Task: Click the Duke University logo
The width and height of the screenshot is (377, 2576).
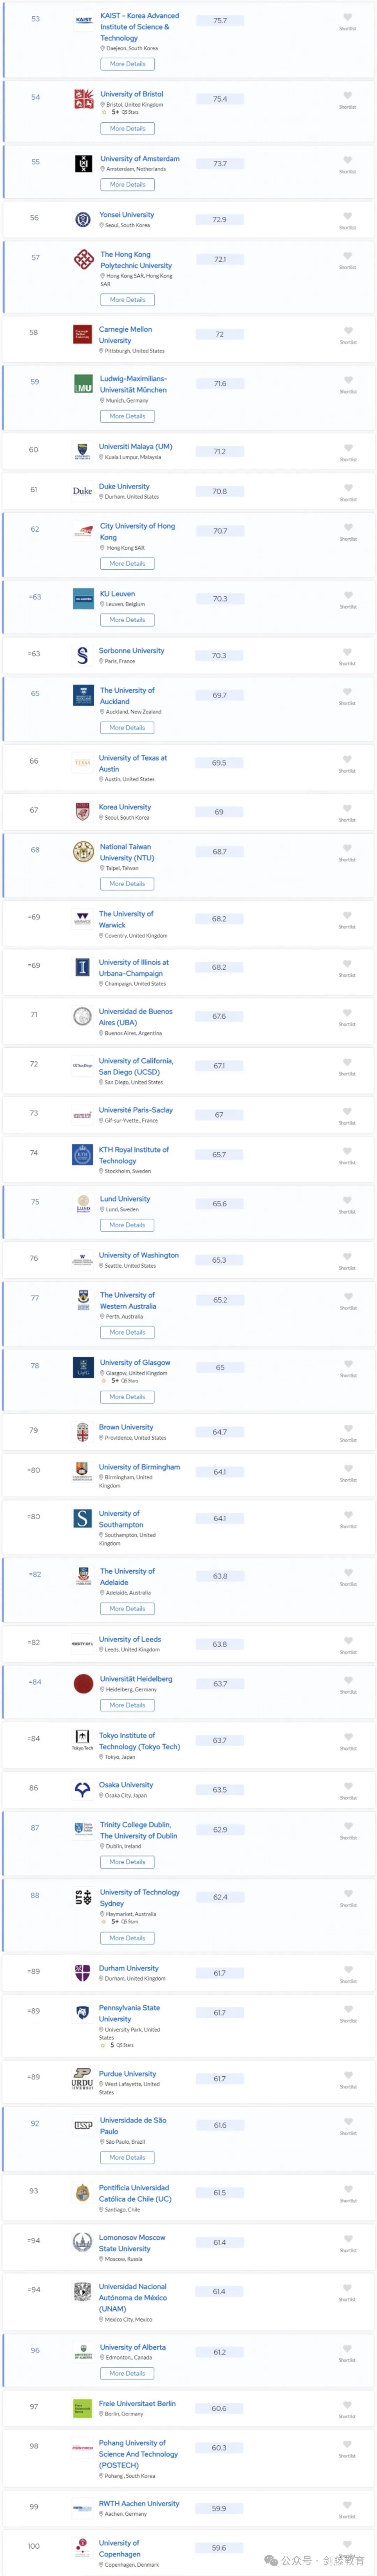Action: [83, 491]
